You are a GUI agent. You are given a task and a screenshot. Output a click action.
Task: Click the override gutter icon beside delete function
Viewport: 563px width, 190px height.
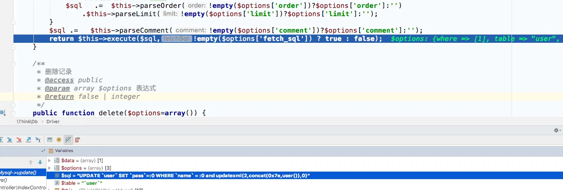click(x=2, y=113)
